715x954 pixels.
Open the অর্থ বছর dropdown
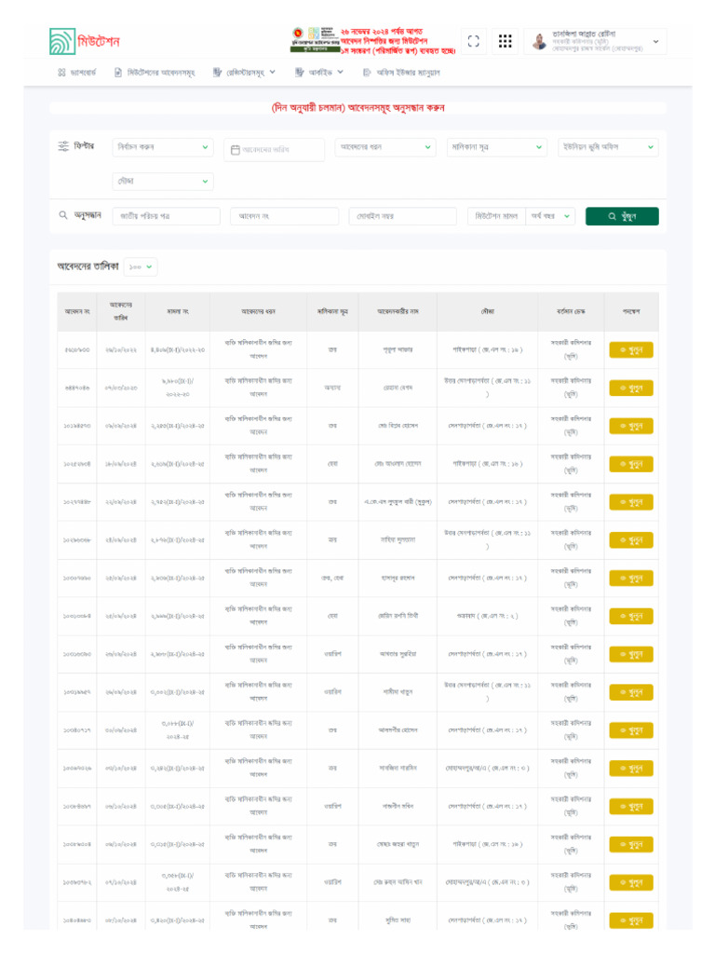tap(550, 216)
